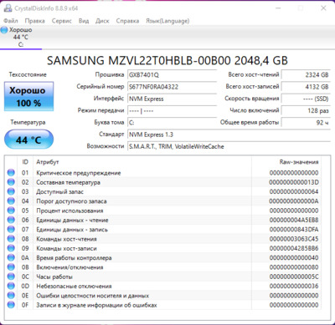
Task: Open the Сервис menu
Action: [x=62, y=21]
